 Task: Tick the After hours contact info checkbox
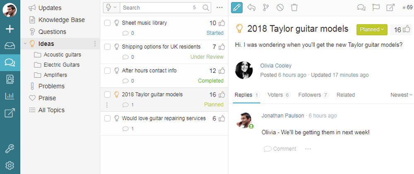point(107,71)
